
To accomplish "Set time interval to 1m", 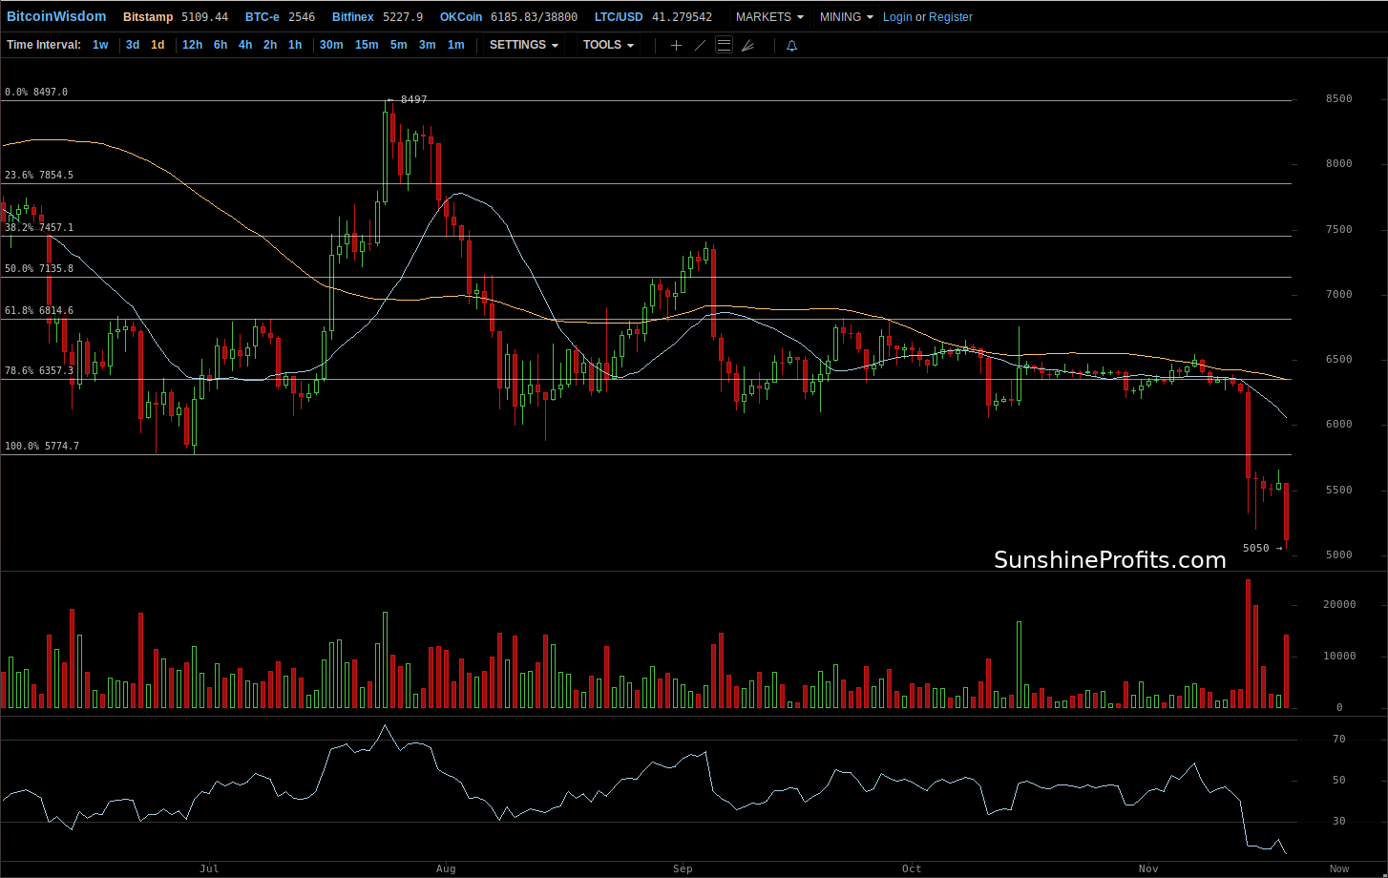I will (x=455, y=45).
